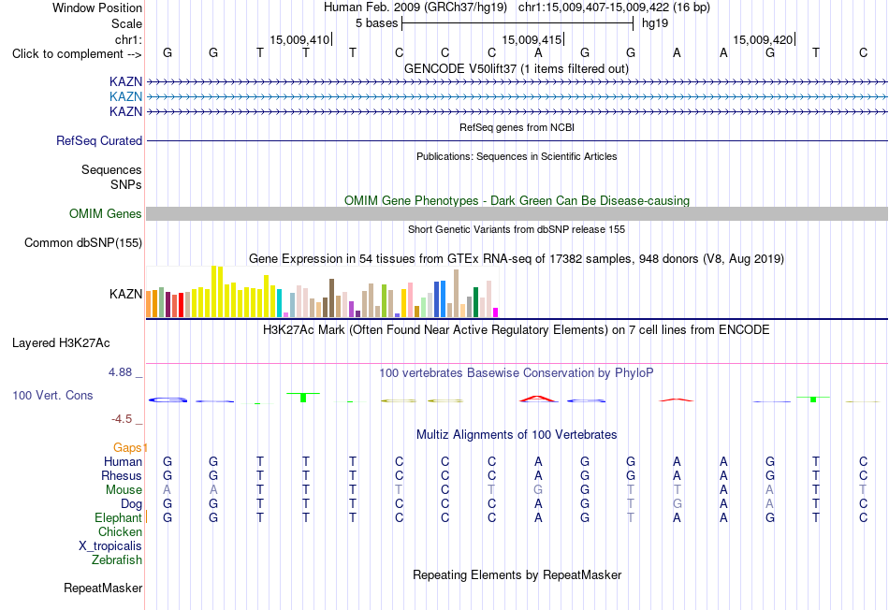Select the Zebrafish alignment row label
Viewport: 889px width, 610px height.
[116, 559]
